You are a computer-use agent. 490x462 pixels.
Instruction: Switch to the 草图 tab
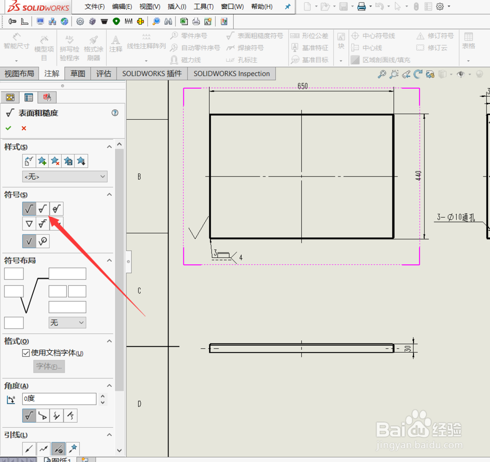coord(78,74)
